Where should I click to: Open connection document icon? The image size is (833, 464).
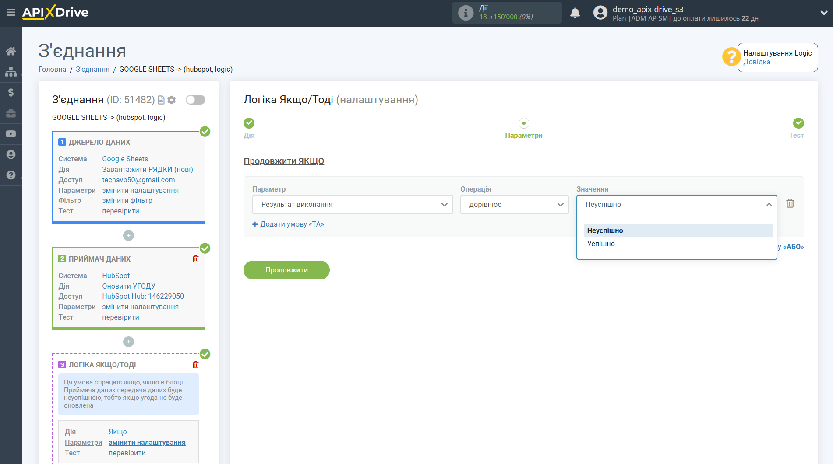point(161,100)
